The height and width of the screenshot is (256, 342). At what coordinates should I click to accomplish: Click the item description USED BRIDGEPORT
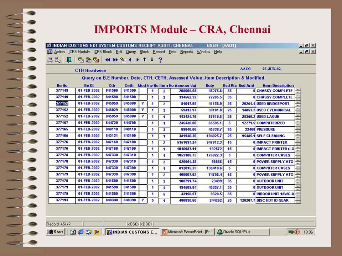tap(275, 103)
